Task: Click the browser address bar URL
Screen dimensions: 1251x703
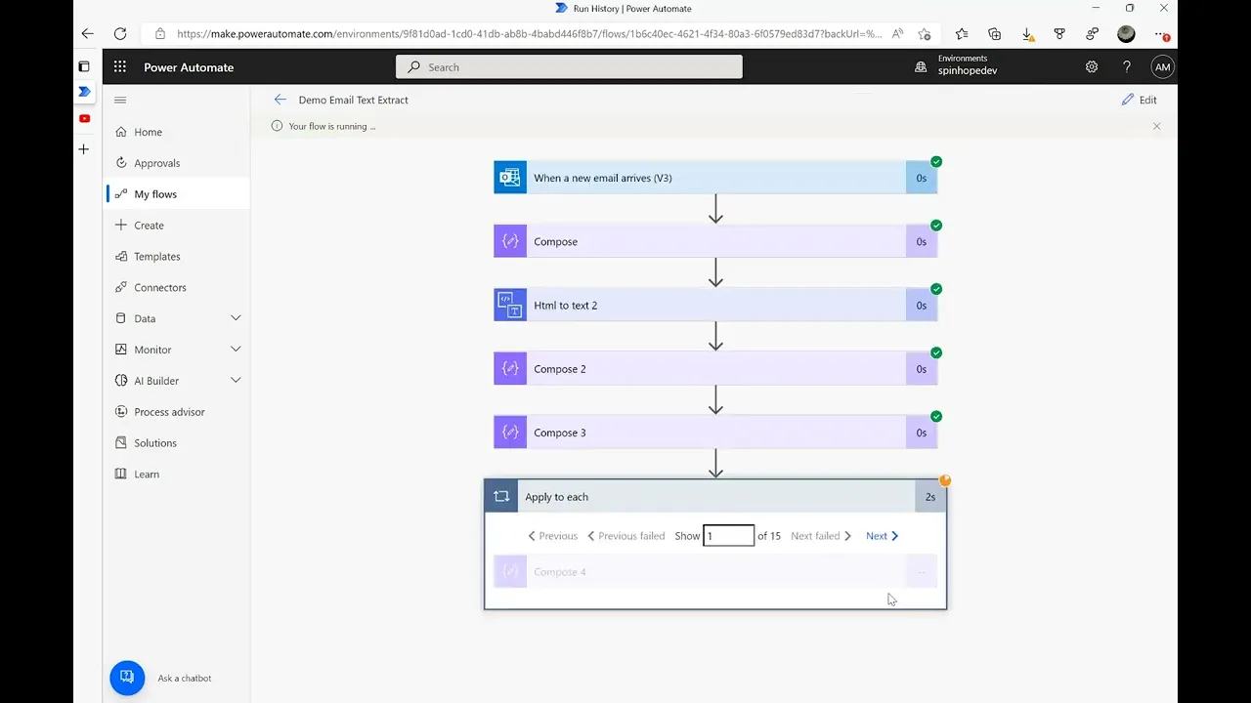Action: click(x=529, y=33)
